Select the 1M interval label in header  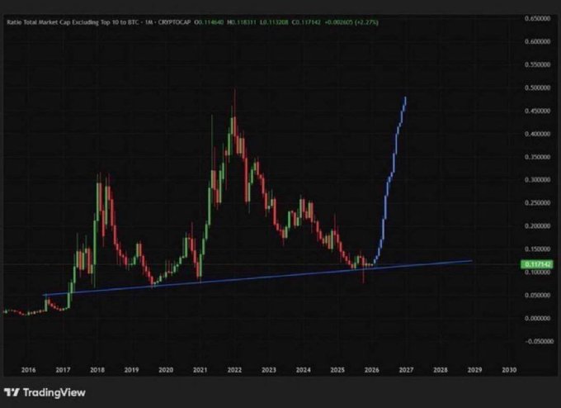[148, 22]
